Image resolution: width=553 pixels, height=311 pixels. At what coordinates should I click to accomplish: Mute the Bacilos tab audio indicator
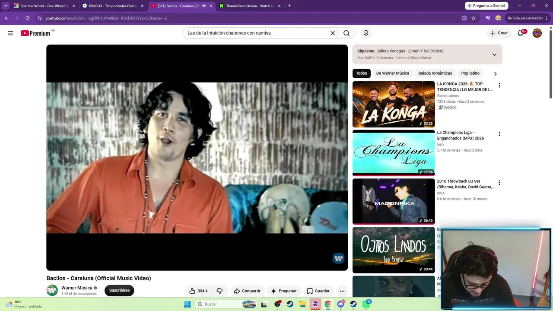[204, 6]
